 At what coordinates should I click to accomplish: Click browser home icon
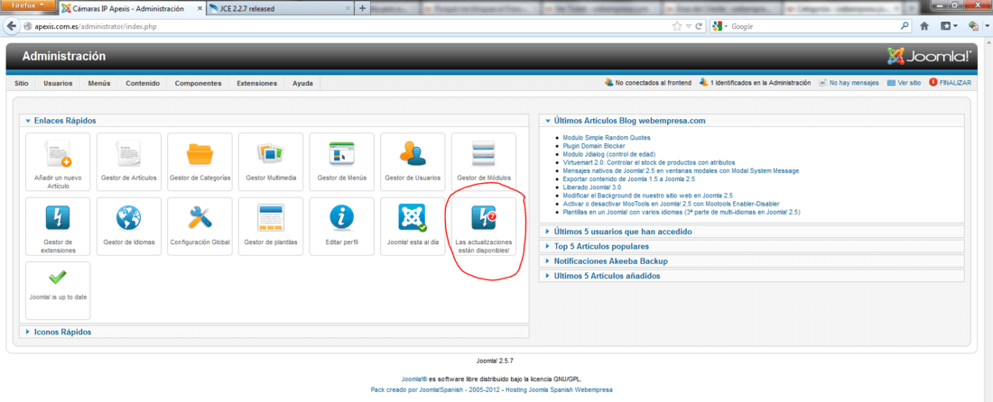click(924, 26)
